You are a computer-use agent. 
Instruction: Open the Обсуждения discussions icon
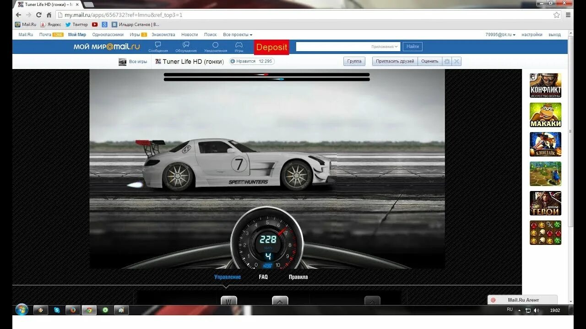185,45
